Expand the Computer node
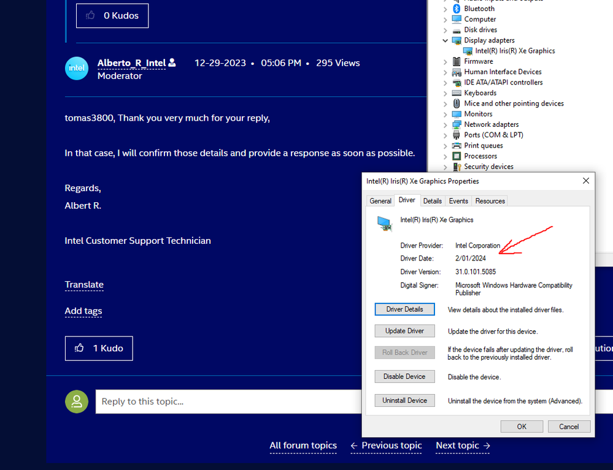The width and height of the screenshot is (613, 470). [x=445, y=19]
